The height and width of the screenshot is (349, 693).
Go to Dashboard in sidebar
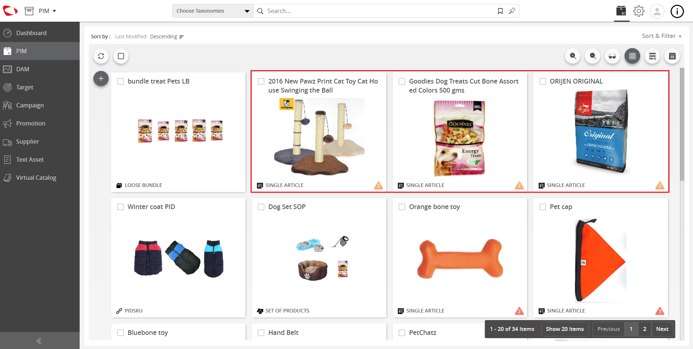point(40,33)
